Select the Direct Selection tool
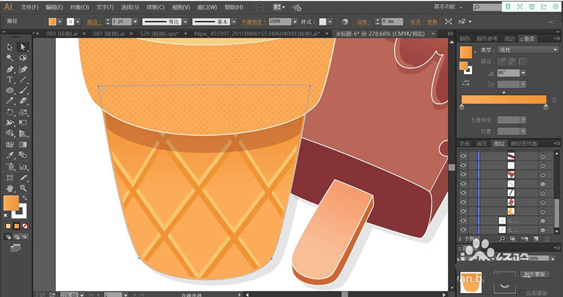 [x=23, y=47]
